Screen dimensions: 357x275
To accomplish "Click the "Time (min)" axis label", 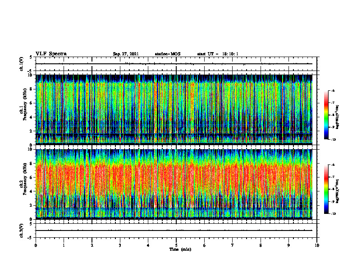I will 180,249.
